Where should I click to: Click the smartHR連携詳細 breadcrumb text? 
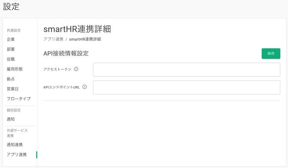[x=85, y=39]
